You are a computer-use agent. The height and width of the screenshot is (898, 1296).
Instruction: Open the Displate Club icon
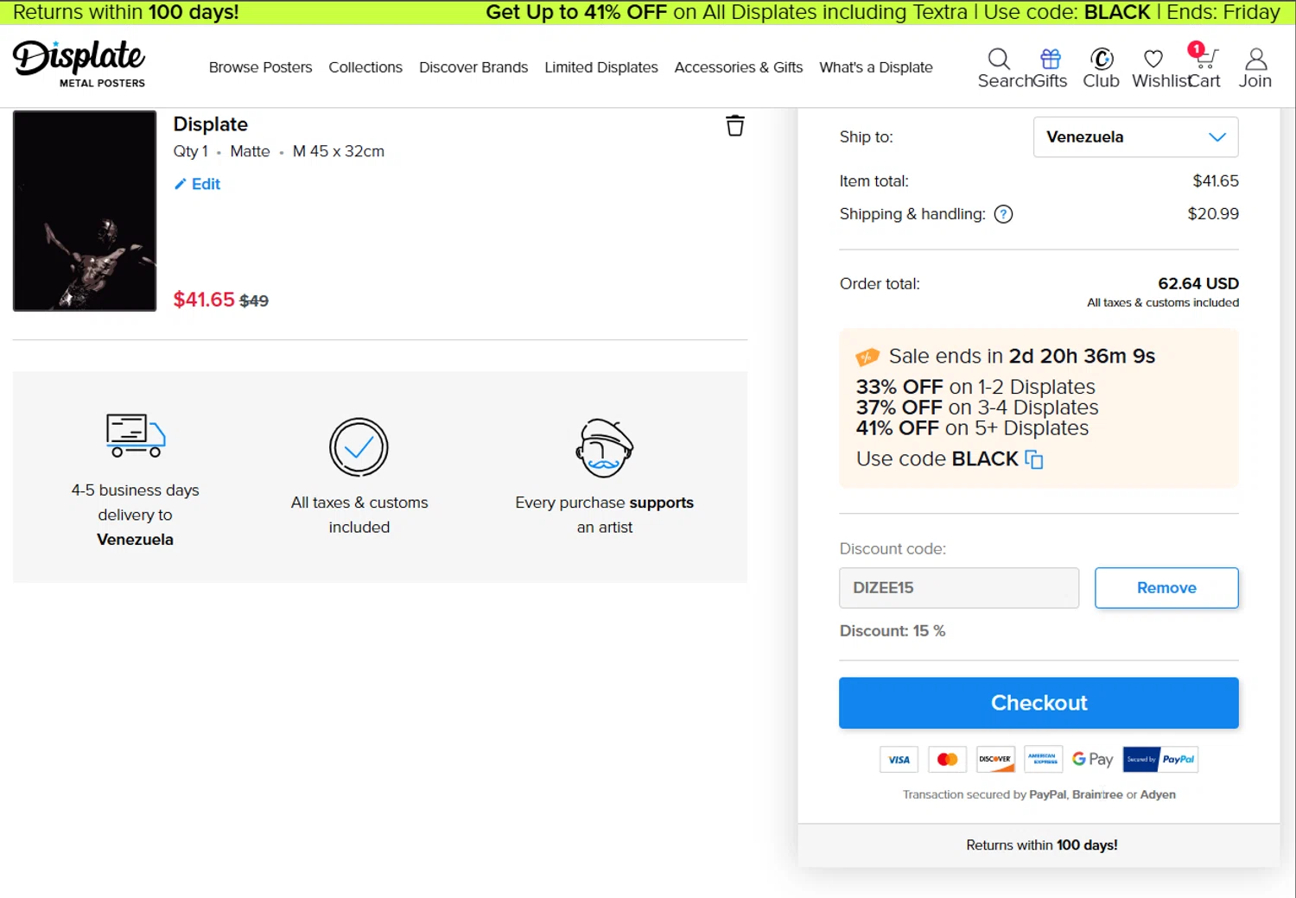1102,59
